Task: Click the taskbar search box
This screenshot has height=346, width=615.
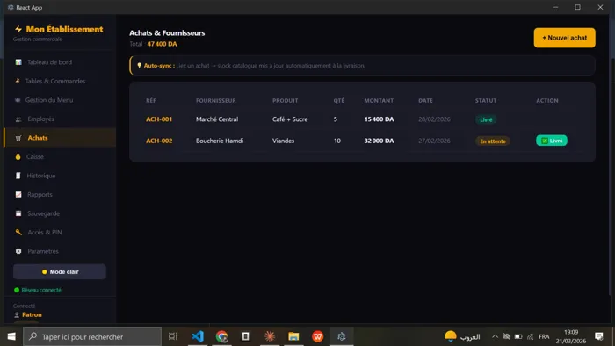Action: tap(92, 336)
